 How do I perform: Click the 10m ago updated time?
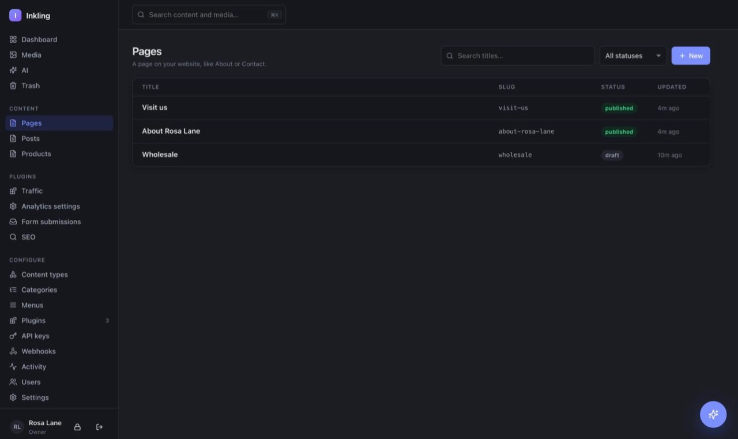coord(669,155)
